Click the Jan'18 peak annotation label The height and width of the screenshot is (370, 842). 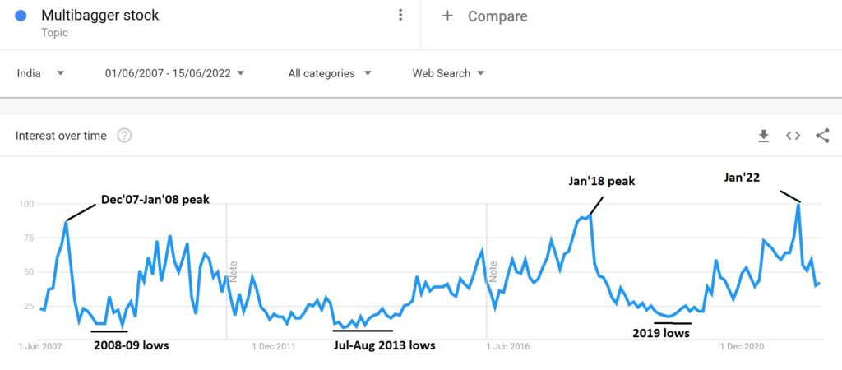[602, 181]
